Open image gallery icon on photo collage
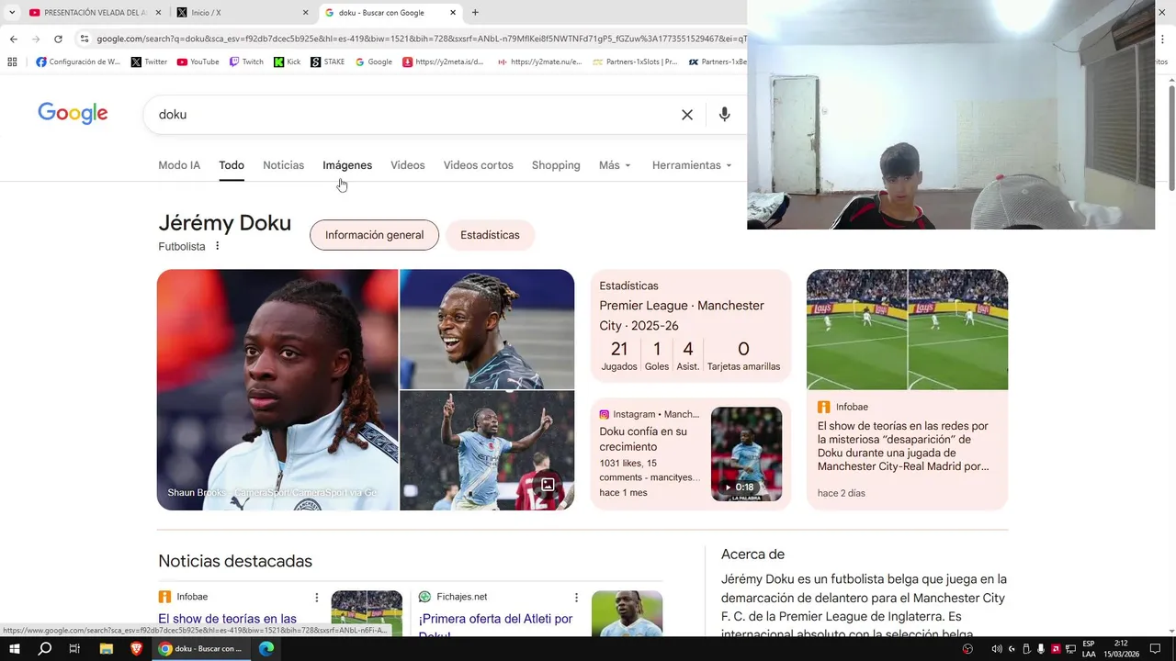1176x661 pixels. [548, 484]
